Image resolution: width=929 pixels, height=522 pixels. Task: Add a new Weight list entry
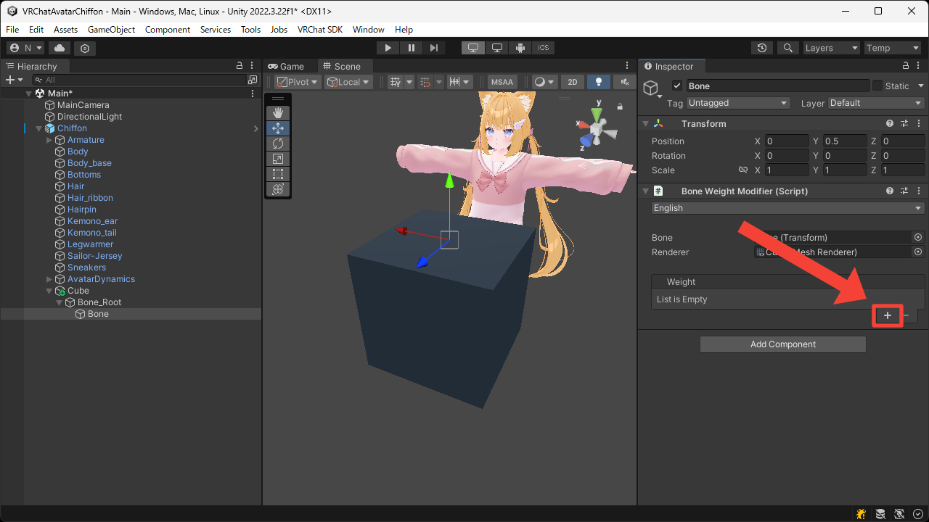pos(887,315)
